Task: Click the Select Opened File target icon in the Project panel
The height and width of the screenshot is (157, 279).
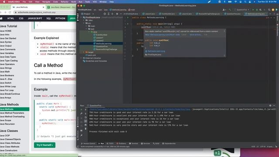Action: click(105, 14)
